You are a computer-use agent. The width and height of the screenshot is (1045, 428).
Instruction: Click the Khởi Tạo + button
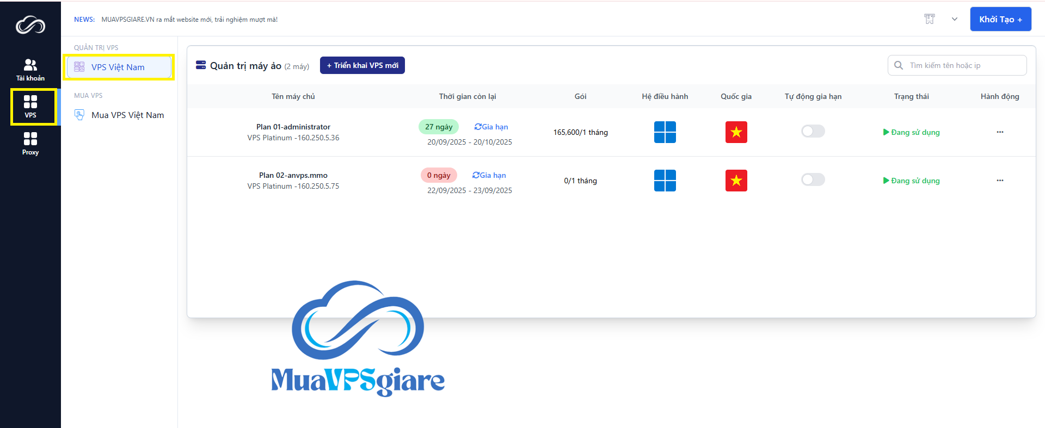(1000, 19)
